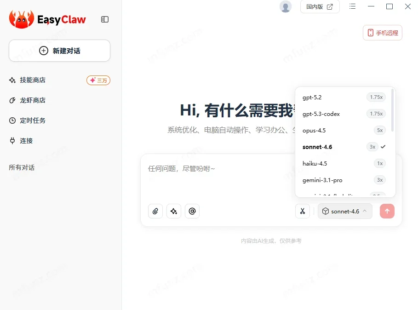Pick haiku-4.5 model
This screenshot has width=418, height=310.
(x=344, y=163)
